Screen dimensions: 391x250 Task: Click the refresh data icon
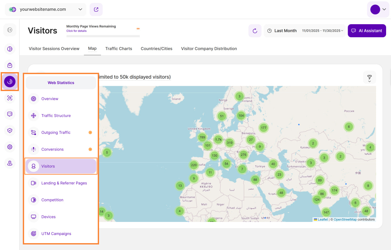tap(255, 31)
